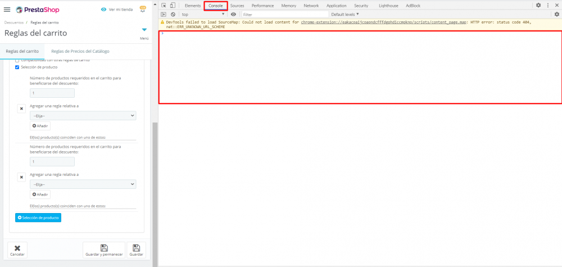This screenshot has height=267, width=562.
Task: Toggle DevTools device toolbar icon
Action: click(x=173, y=6)
